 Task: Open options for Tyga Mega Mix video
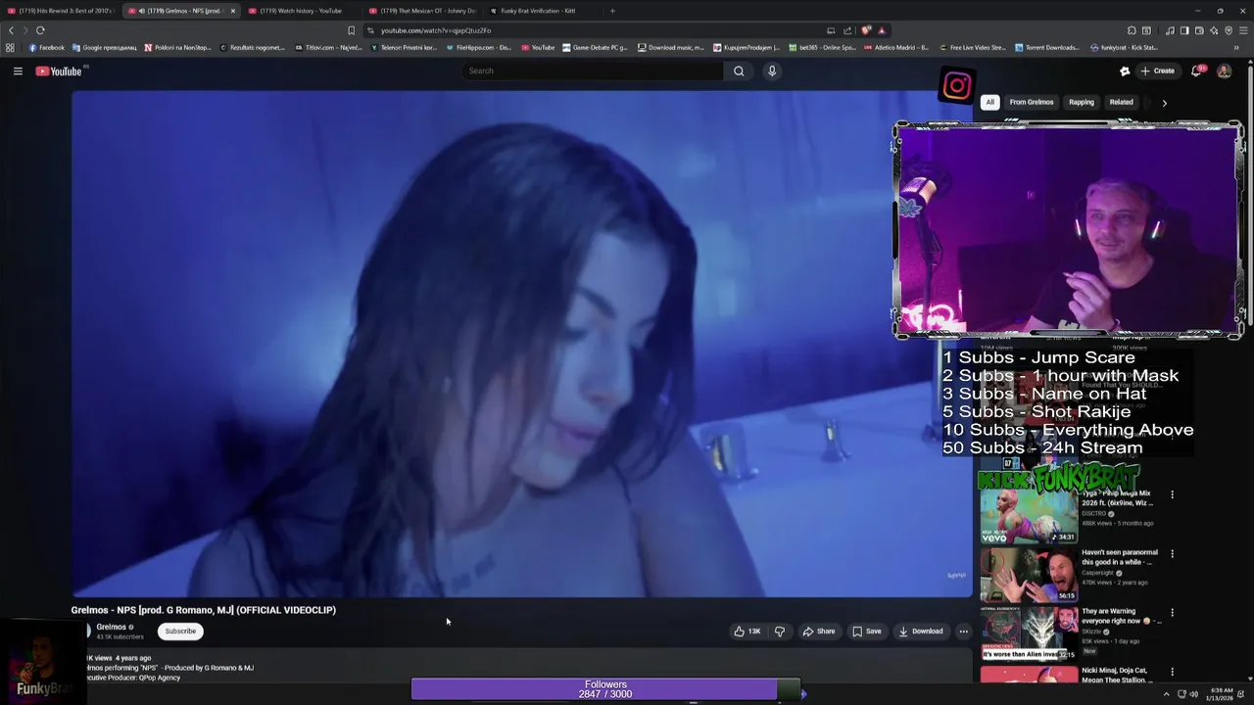click(1172, 494)
